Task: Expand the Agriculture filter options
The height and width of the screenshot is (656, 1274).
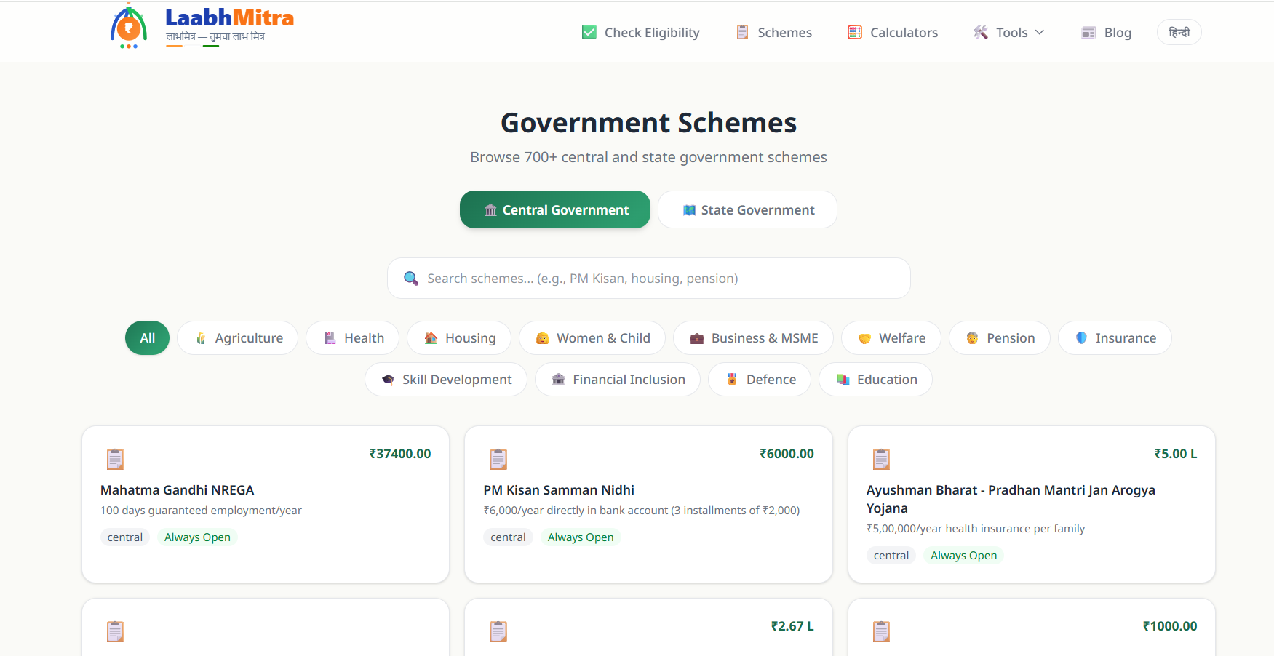Action: click(x=237, y=337)
